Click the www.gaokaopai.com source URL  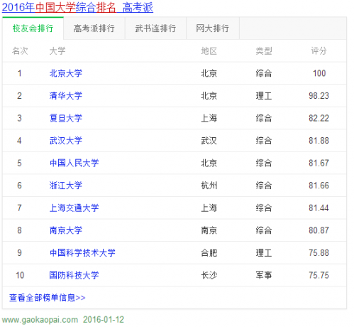(x=40, y=320)
